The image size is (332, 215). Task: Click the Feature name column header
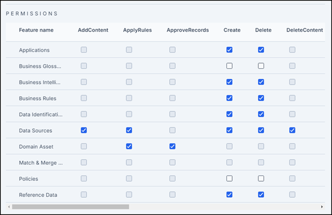36,30
